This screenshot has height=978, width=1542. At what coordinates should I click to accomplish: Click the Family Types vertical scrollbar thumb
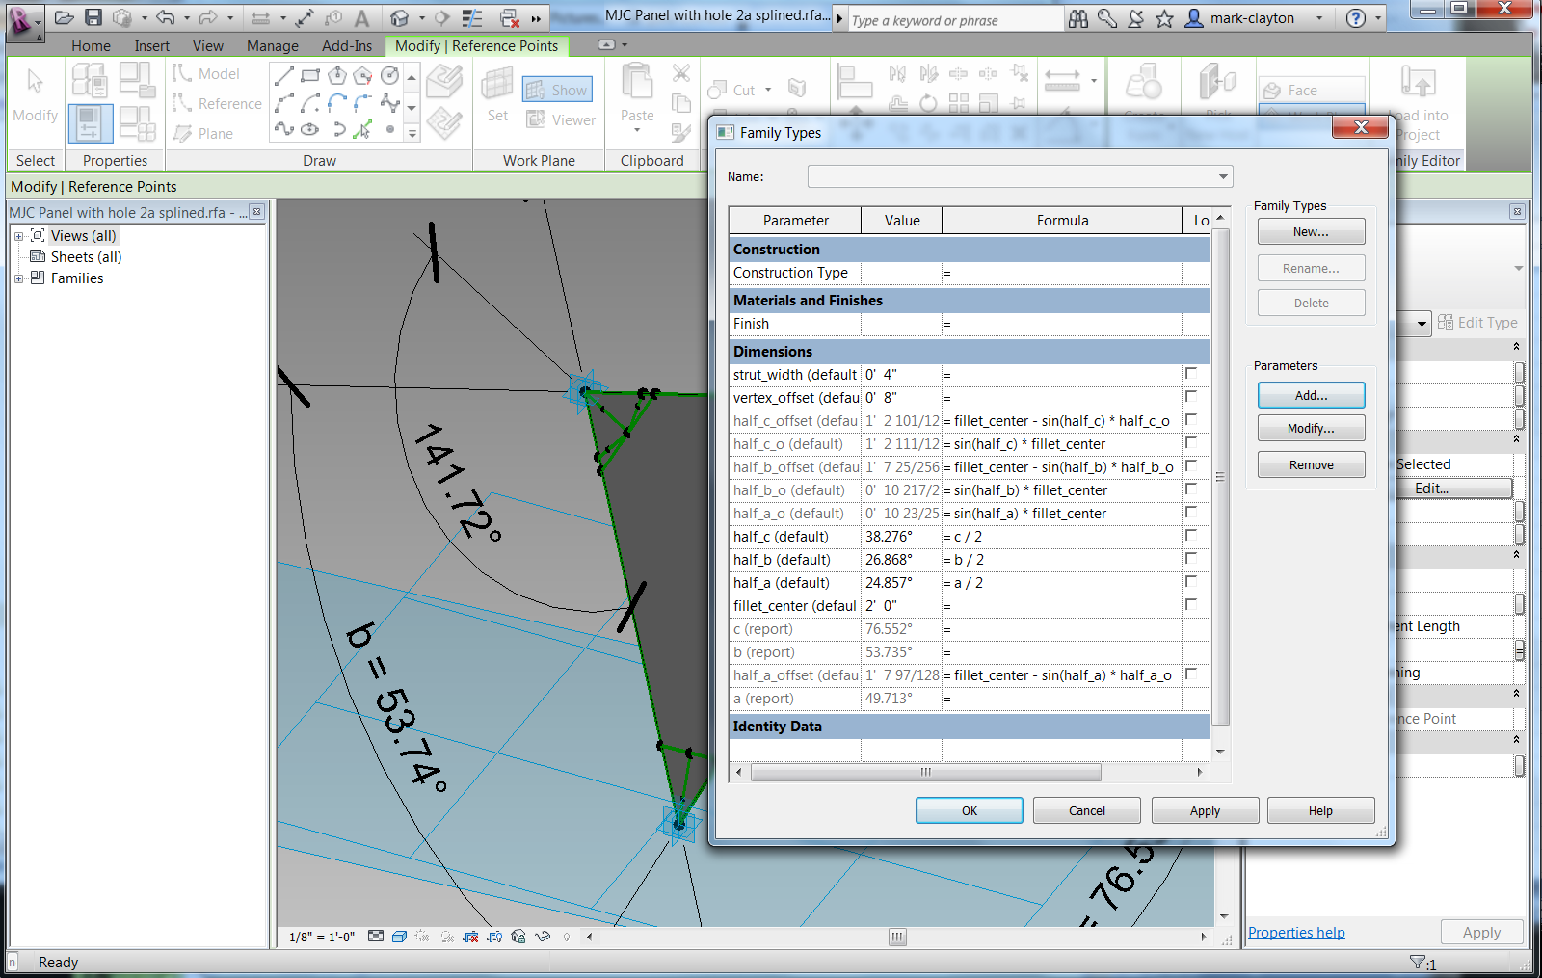coord(1220,477)
